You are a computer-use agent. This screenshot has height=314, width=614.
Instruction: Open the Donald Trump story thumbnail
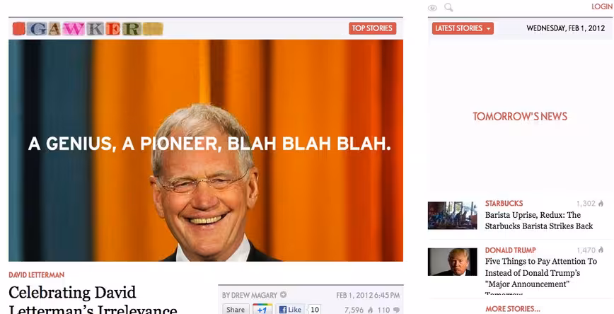452,262
